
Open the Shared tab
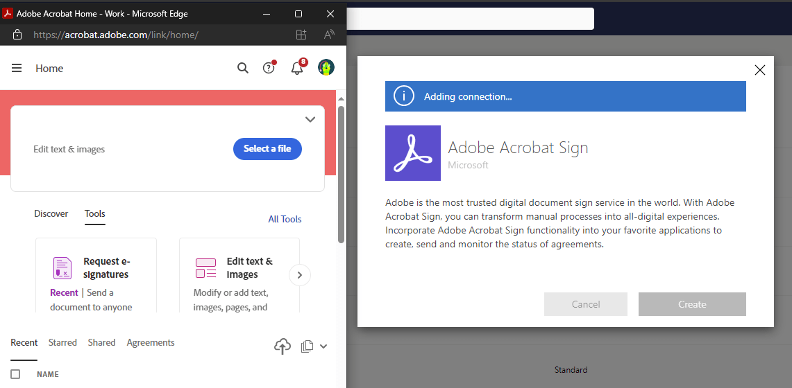point(101,343)
